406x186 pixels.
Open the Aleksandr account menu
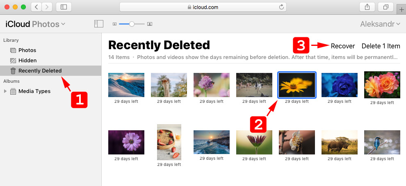click(x=380, y=24)
